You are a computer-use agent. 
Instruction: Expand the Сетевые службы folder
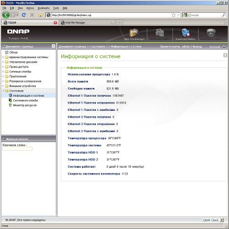click(x=3, y=71)
